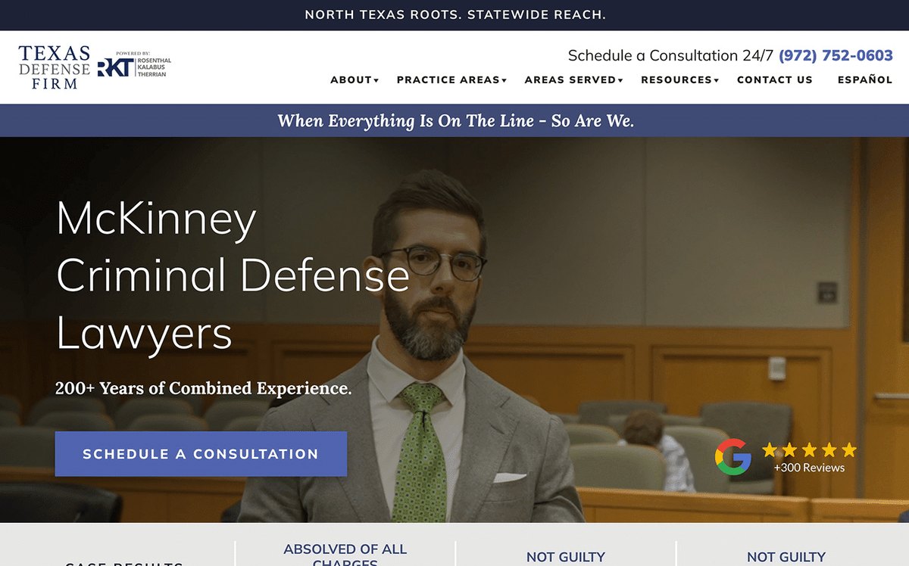
Task: Click the When Everything Is On The Line banner
Action: [455, 120]
